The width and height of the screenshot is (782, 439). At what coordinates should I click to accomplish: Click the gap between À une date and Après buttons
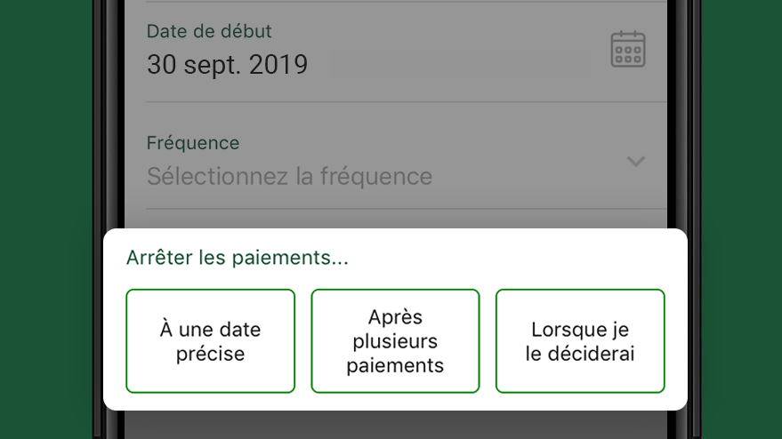(303, 341)
